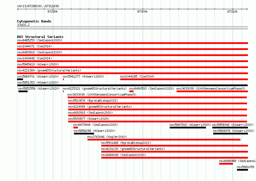Click the nsv5864701 (Almarri2020) label
This screenshot has width=256, height=181.
tap(38, 76)
